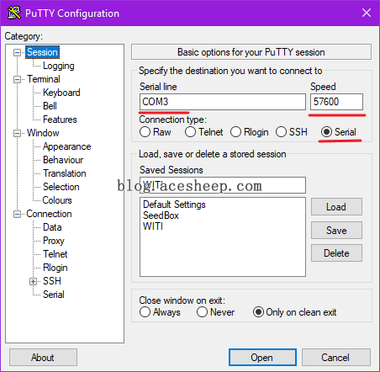Collapse the Connection tree node
Viewport: 380px width, 372px height.
[18, 215]
